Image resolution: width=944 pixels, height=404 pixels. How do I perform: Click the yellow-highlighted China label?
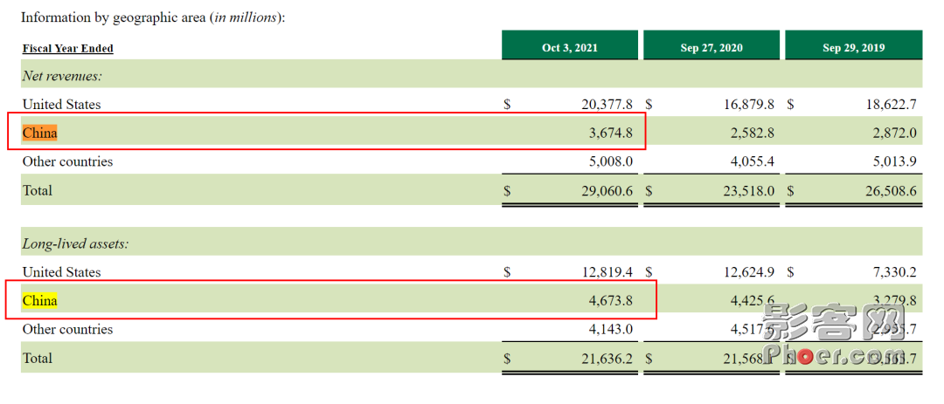[39, 300]
